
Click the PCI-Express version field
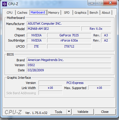click(x=75, y=83)
